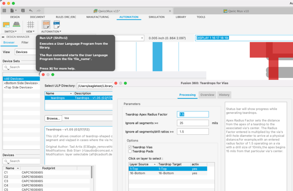Click the 3D PCB board icon

[x=16, y=24]
